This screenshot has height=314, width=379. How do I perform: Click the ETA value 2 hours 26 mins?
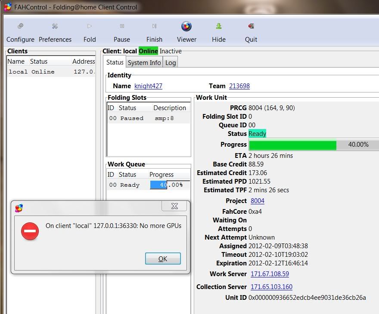coord(270,156)
